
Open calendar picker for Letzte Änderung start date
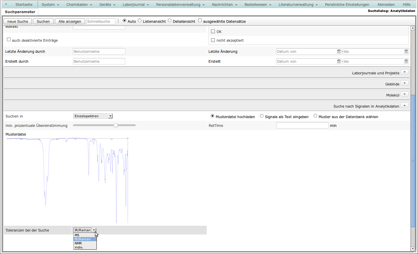339,52
